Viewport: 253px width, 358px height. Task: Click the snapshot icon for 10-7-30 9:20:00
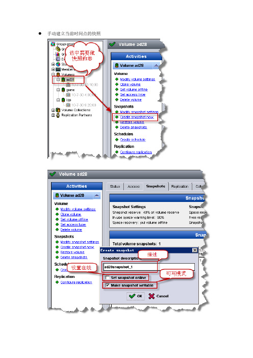click(68, 105)
